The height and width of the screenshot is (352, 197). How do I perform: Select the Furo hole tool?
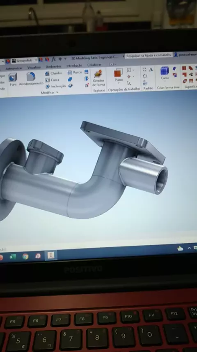click(13, 79)
